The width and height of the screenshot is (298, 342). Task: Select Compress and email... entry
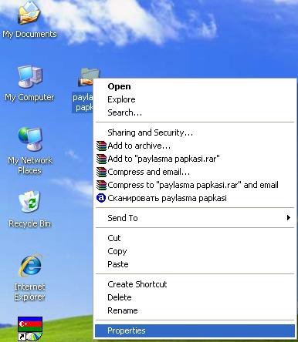[195, 172]
